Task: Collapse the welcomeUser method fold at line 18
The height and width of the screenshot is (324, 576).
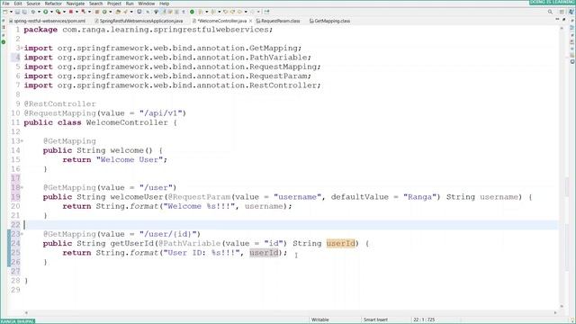Action: click(x=22, y=188)
